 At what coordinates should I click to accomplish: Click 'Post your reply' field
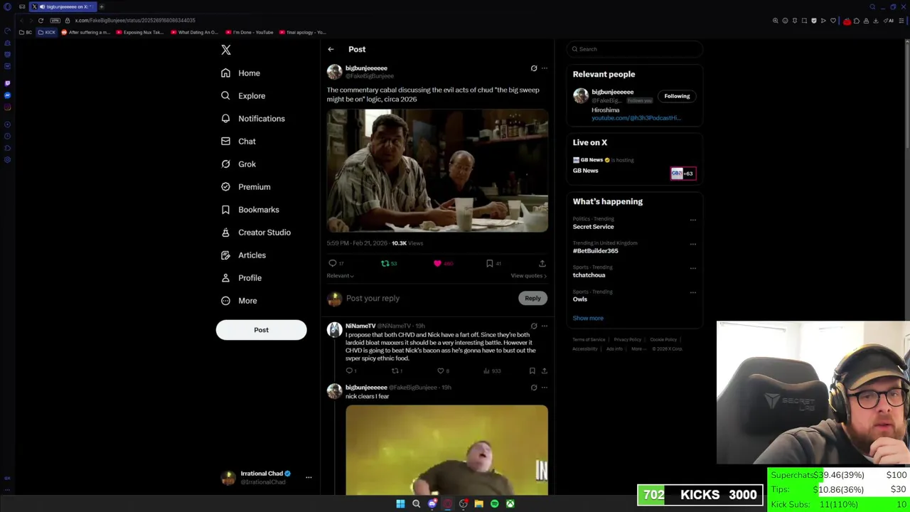tap(430, 299)
